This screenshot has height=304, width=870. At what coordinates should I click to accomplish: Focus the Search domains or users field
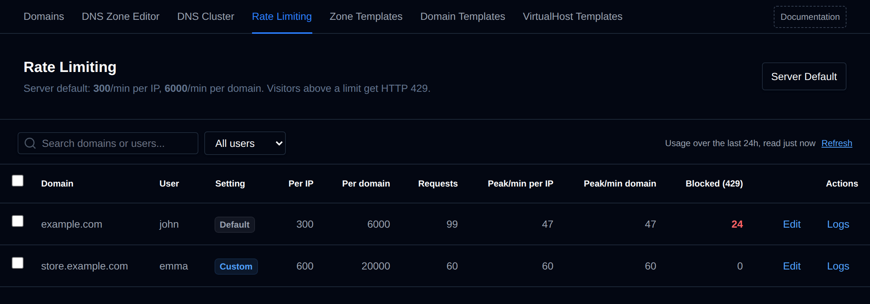(x=108, y=143)
